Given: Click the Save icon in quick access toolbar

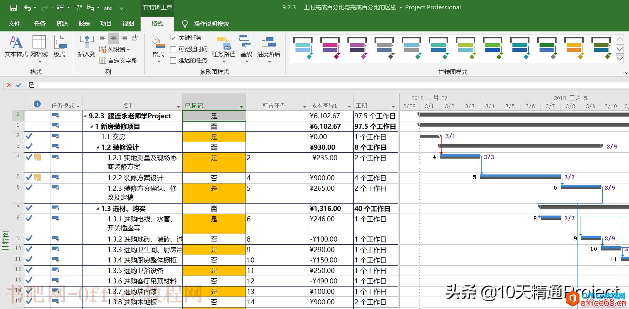Looking at the screenshot, I should (13, 7).
